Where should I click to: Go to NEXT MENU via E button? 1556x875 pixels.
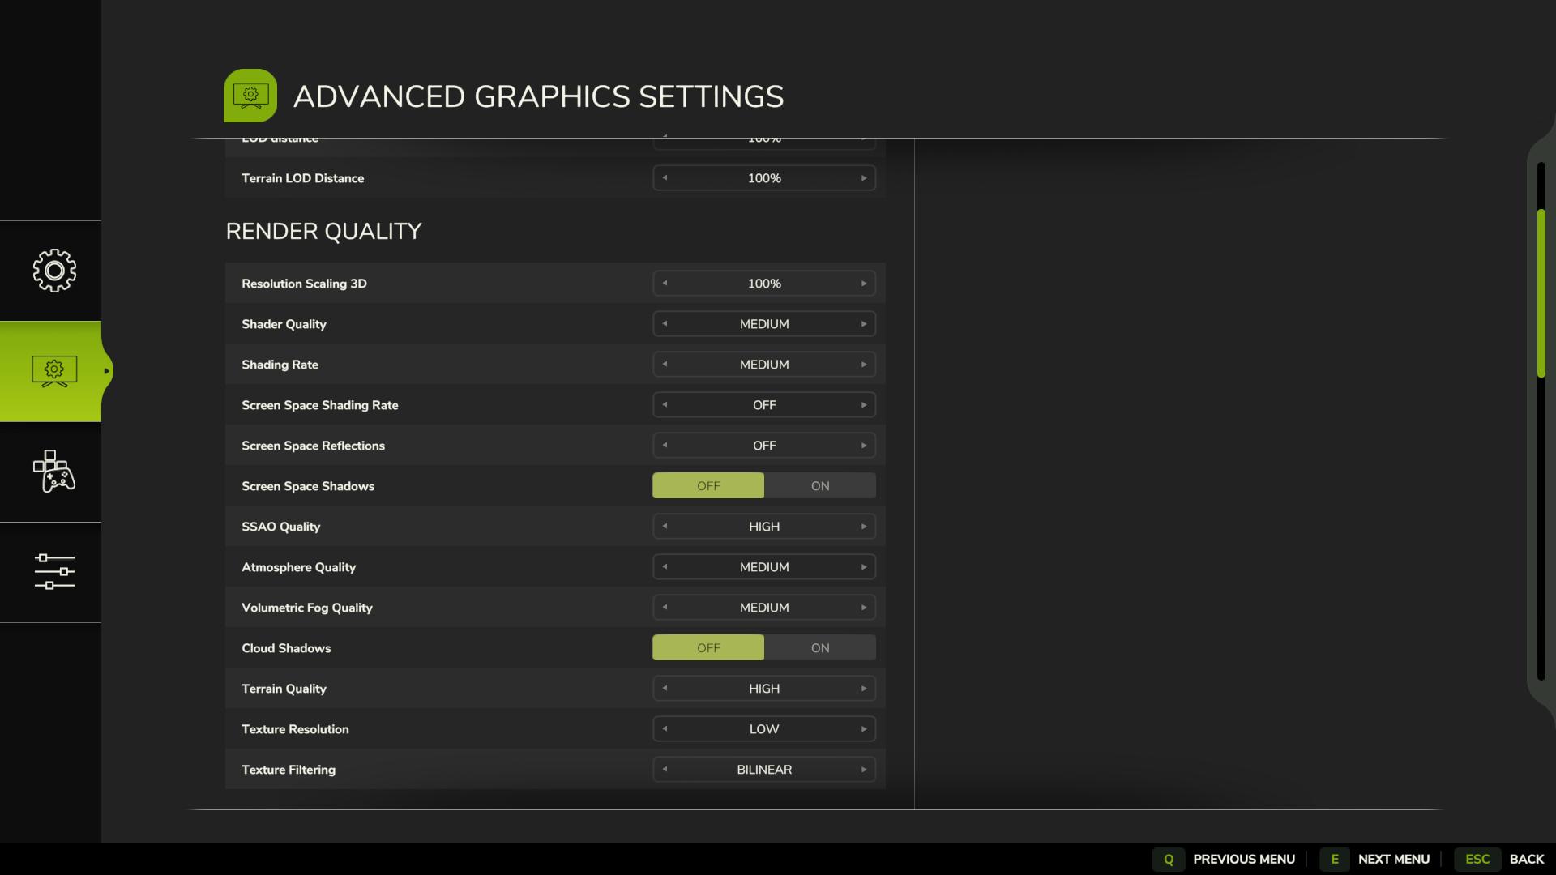[1374, 859]
